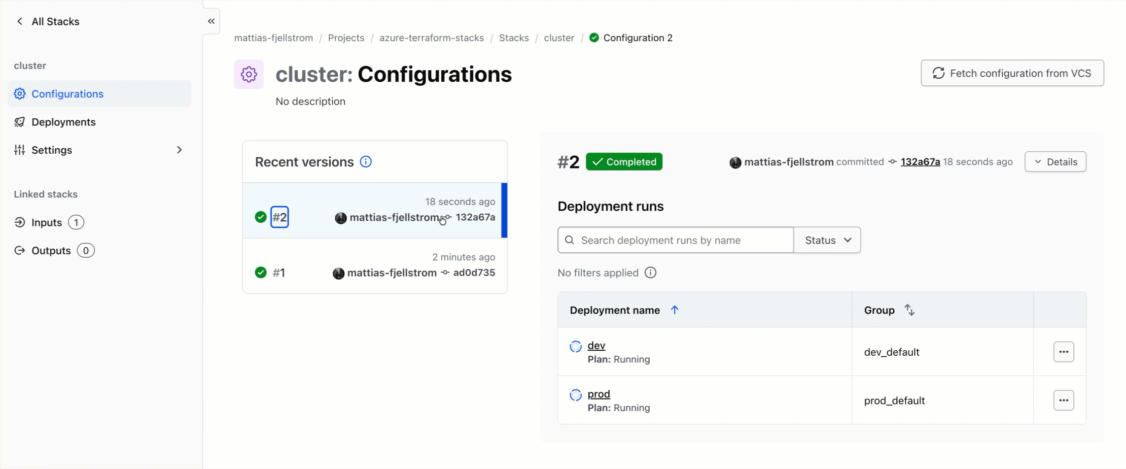Open the dev deployment link

coord(597,345)
